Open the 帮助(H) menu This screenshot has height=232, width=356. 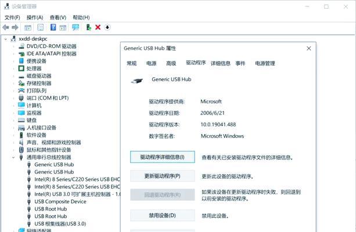click(x=81, y=17)
